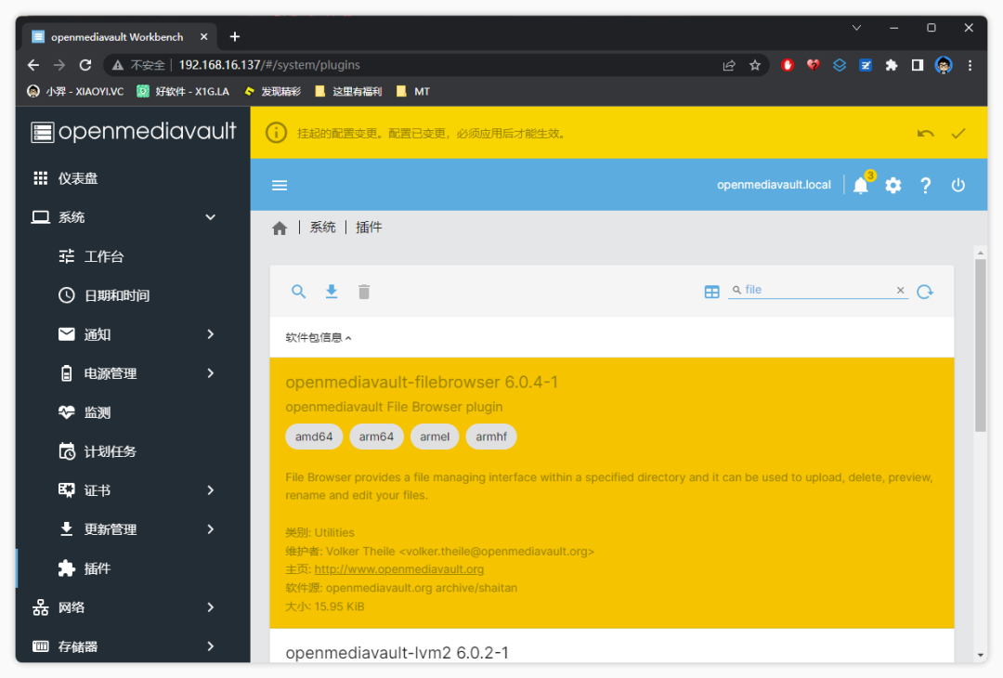Click the openmediavault.local hostname
This screenshot has width=1003, height=678.
point(774,185)
